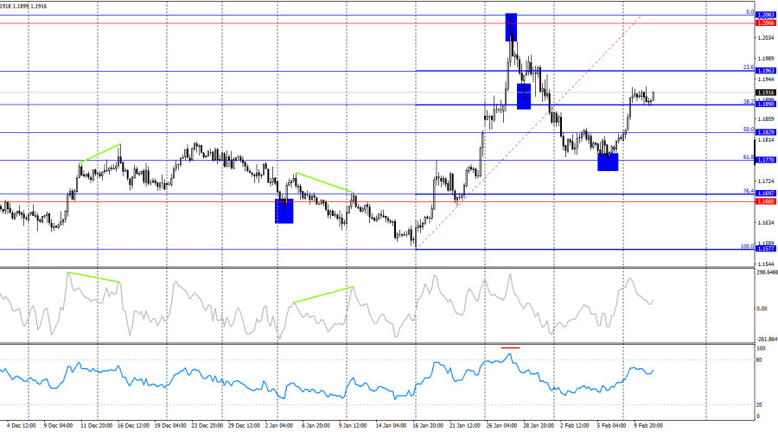The height and width of the screenshot is (432, 778).
Task: Click the 298.6486 oscillator scale value
Action: coord(767,272)
